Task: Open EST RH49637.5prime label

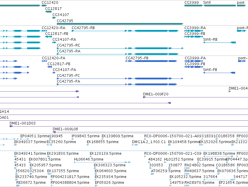Action: tap(199, 171)
